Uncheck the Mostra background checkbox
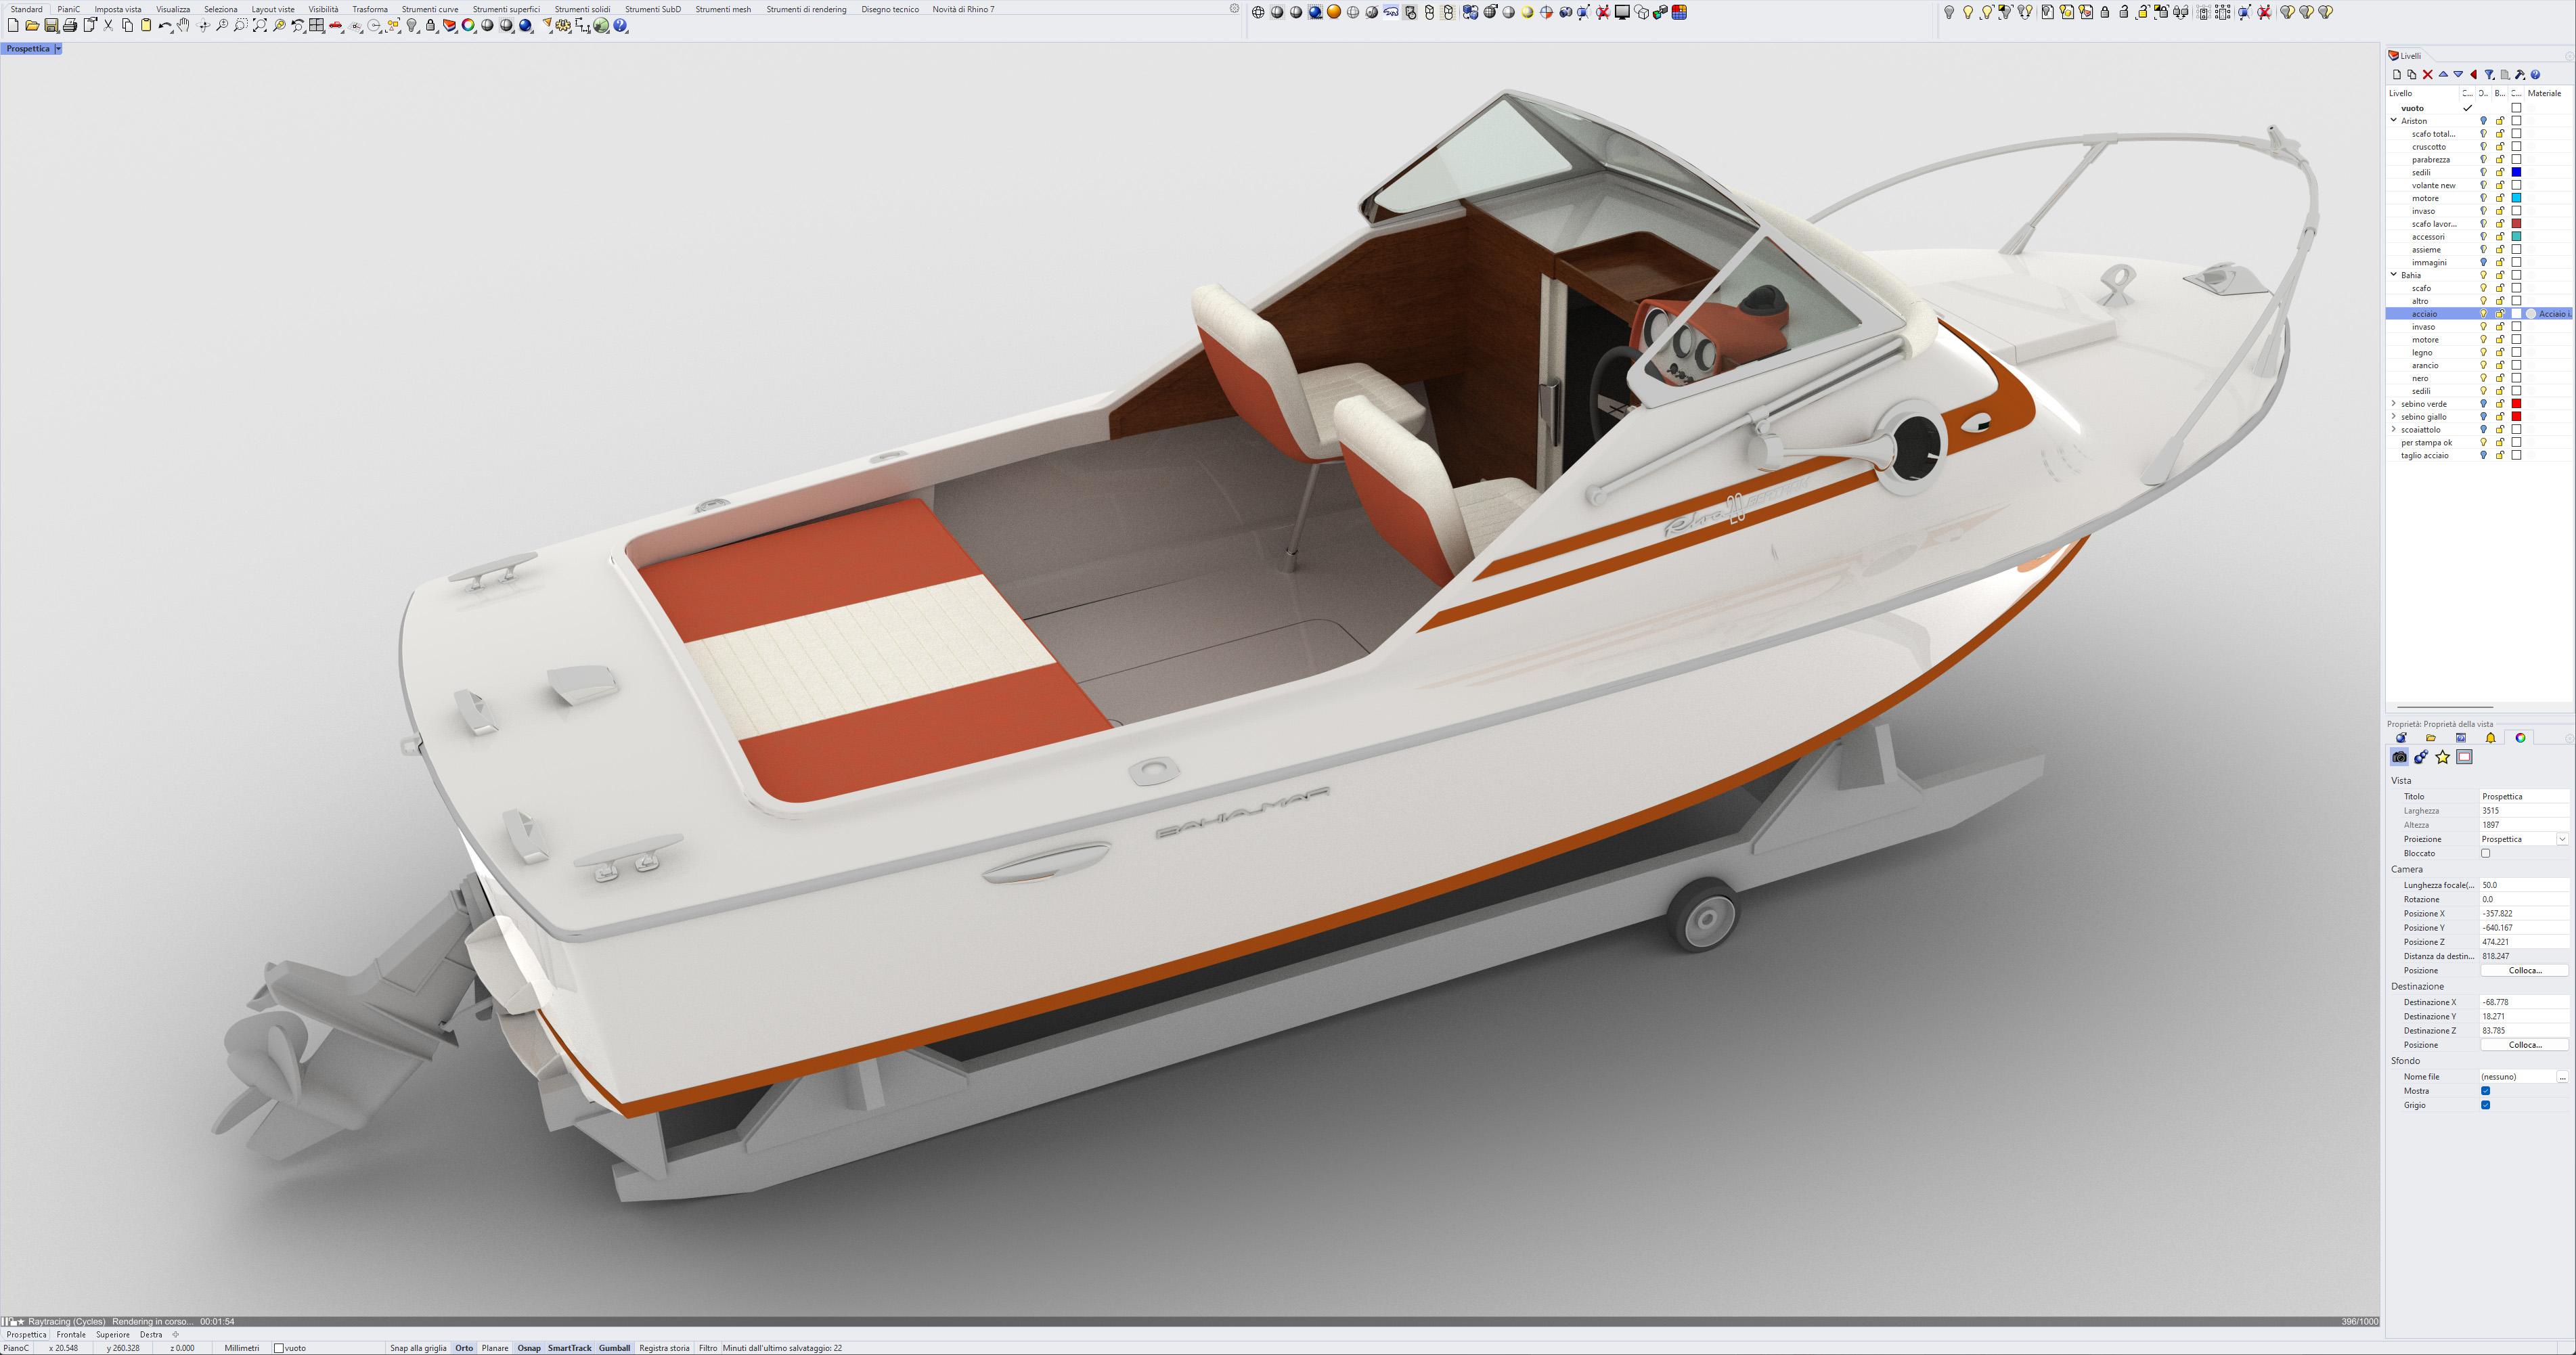Viewport: 2576px width, 1355px height. [x=2485, y=1091]
